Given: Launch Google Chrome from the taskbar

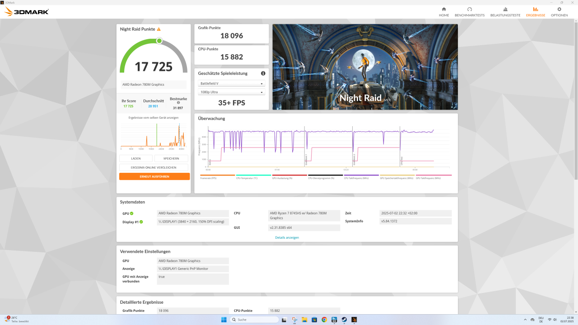Looking at the screenshot, I should [x=324, y=320].
